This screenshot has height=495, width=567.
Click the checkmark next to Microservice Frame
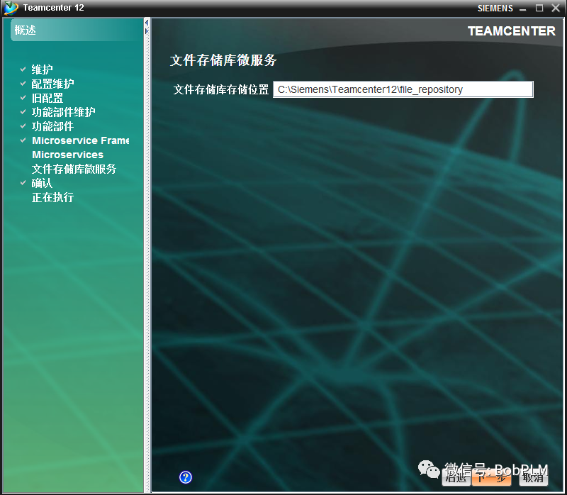point(23,140)
